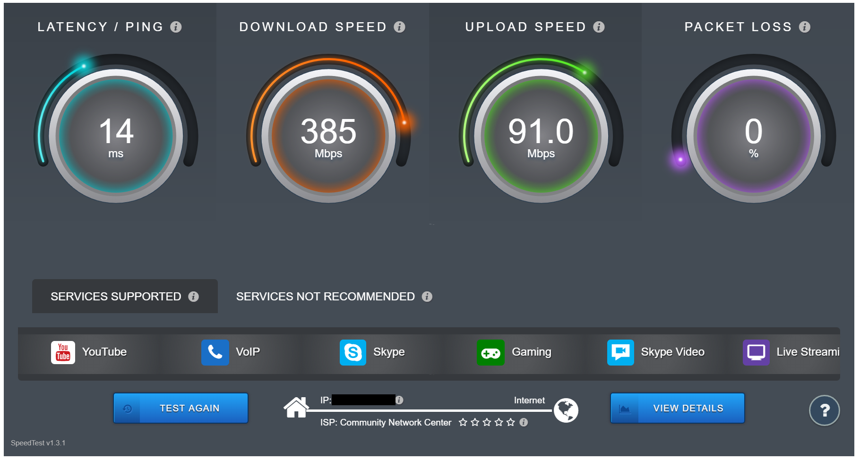Open Services Not Recommended tab

click(x=334, y=296)
